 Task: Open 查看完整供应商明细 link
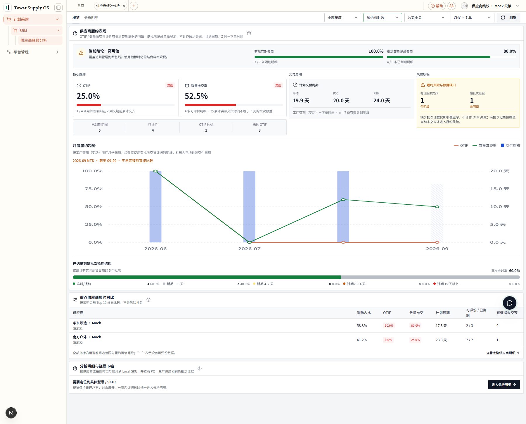[503, 353]
